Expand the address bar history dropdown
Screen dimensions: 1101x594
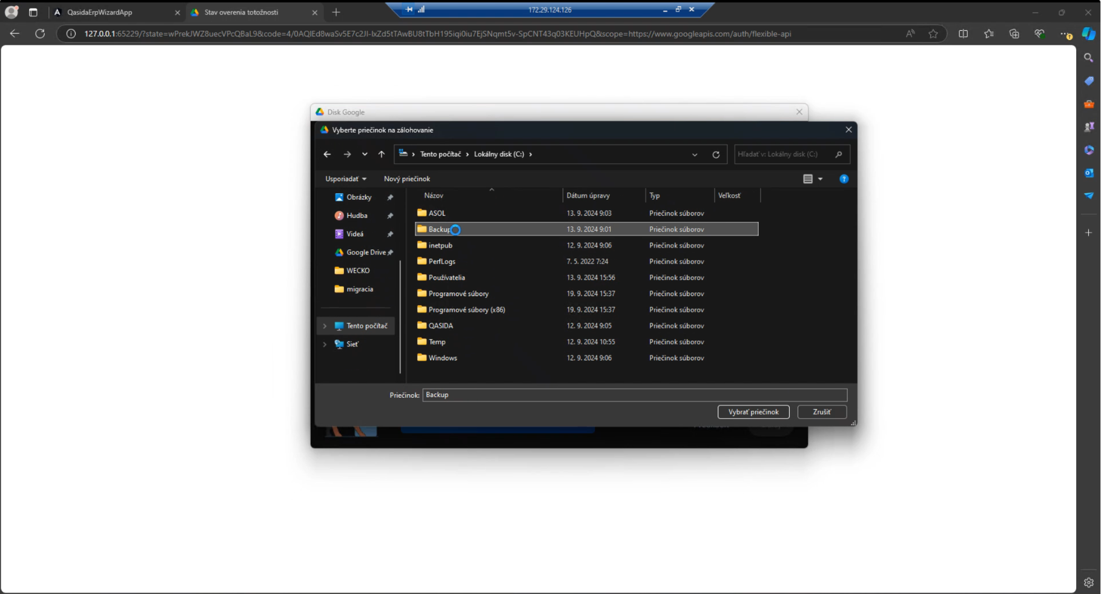pos(695,154)
